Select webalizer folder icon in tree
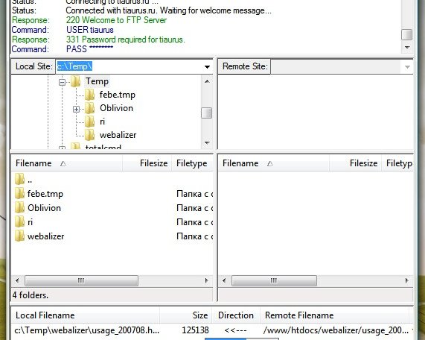Image resolution: width=425 pixels, height=340 pixels. click(x=89, y=135)
